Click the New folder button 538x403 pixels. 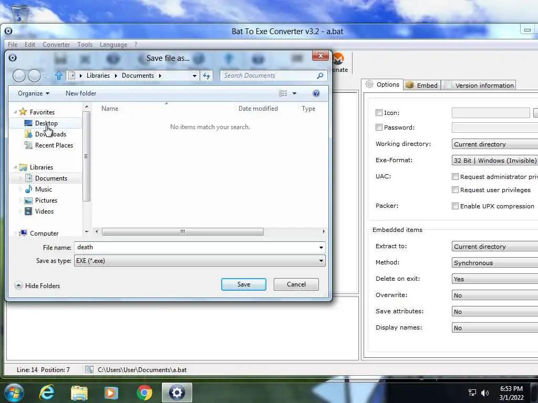(x=81, y=93)
